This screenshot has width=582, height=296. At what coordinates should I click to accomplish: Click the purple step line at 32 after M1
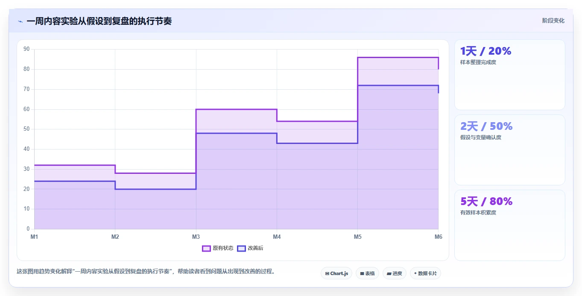pos(75,165)
